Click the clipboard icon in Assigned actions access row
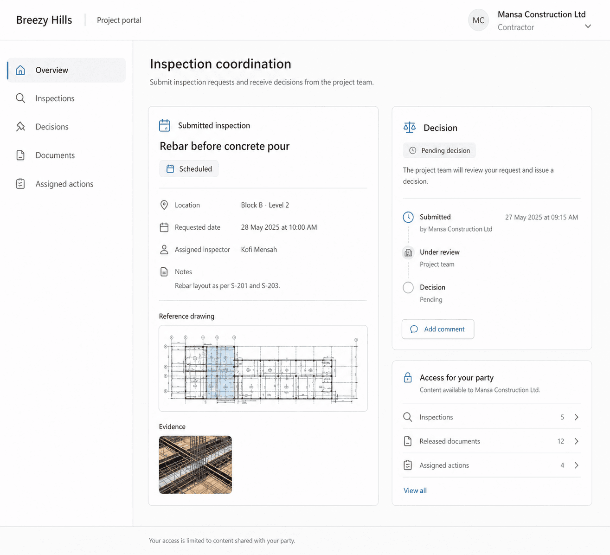This screenshot has width=610, height=555. tap(408, 465)
